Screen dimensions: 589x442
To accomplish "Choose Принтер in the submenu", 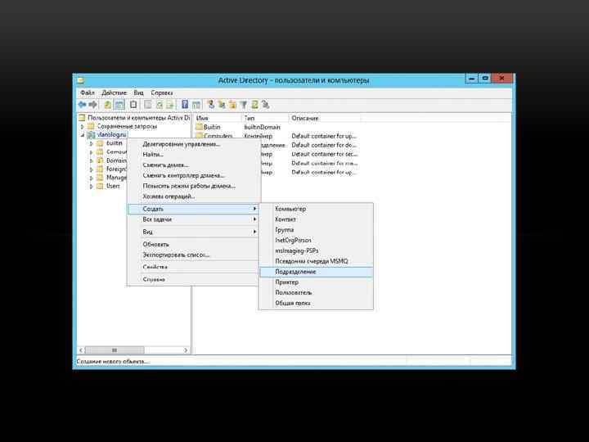I will click(x=317, y=282).
